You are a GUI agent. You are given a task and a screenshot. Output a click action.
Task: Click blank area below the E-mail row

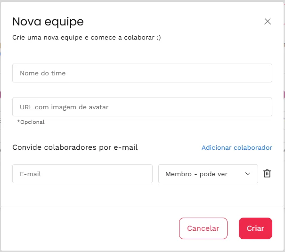click(x=141, y=194)
